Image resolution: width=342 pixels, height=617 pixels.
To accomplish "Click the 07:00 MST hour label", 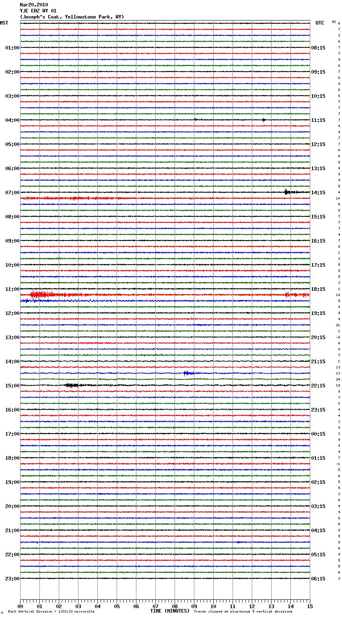I will click(12, 193).
